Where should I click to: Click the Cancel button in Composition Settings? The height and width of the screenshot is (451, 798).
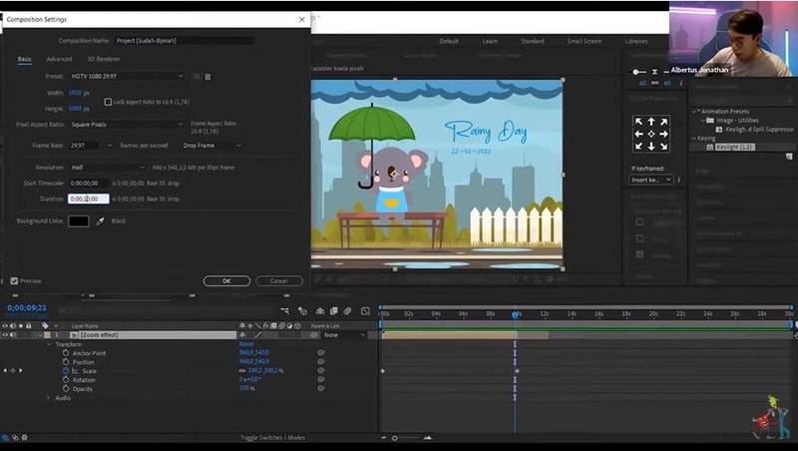point(278,281)
